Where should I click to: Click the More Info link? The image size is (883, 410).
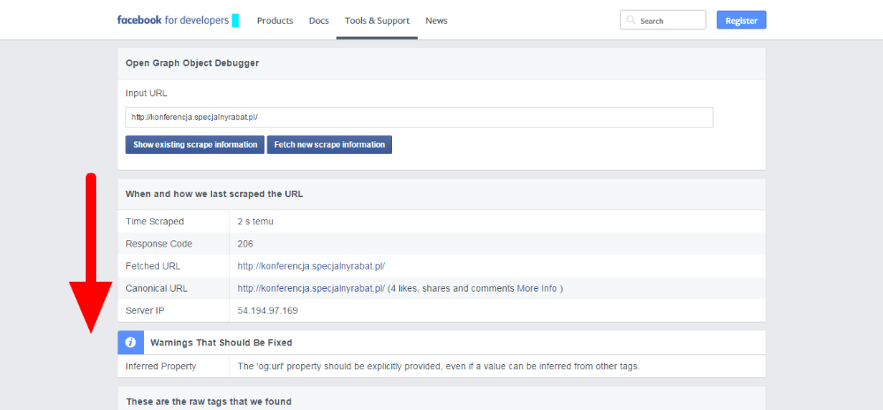coord(537,288)
